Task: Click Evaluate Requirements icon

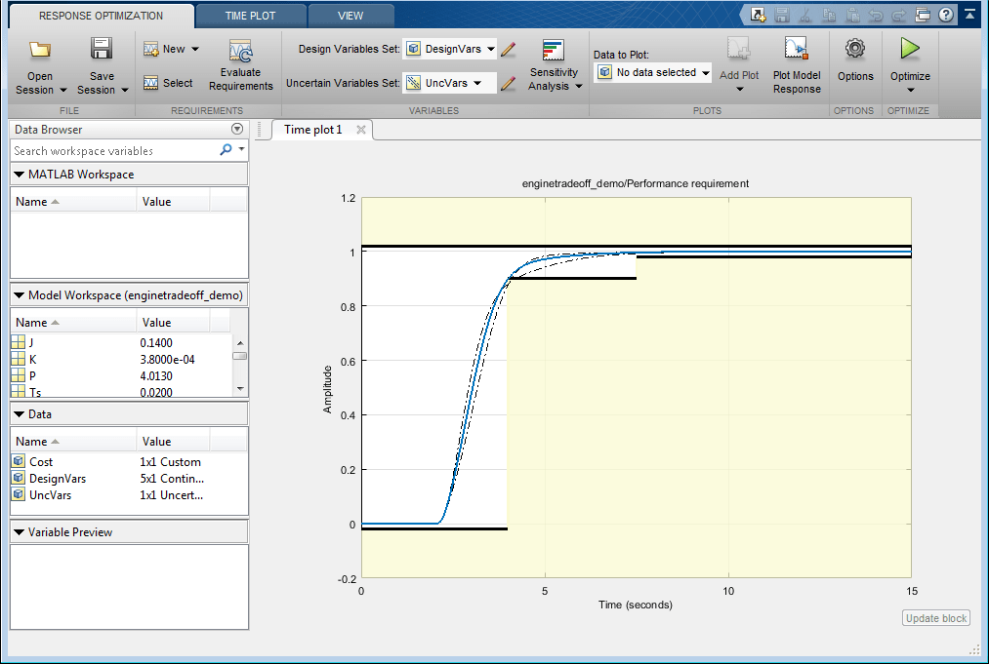Action: coord(240,52)
